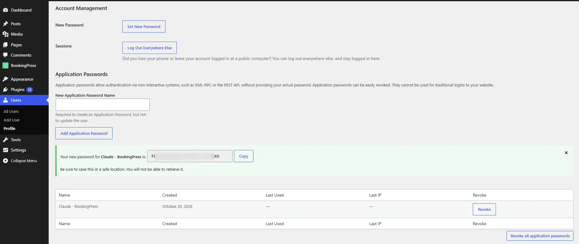579x244 pixels.
Task: Click the Media library icon
Action: tap(5, 34)
